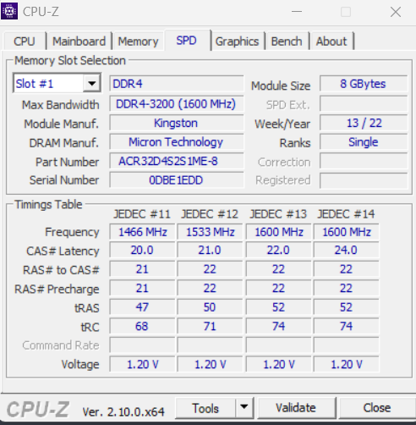Go to the Graphics tab
The image size is (416, 425).
[237, 41]
